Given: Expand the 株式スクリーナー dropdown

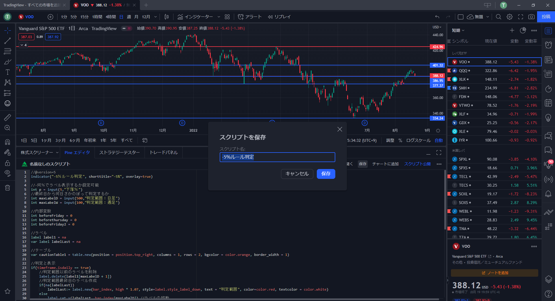Looking at the screenshot, I should pos(39,153).
